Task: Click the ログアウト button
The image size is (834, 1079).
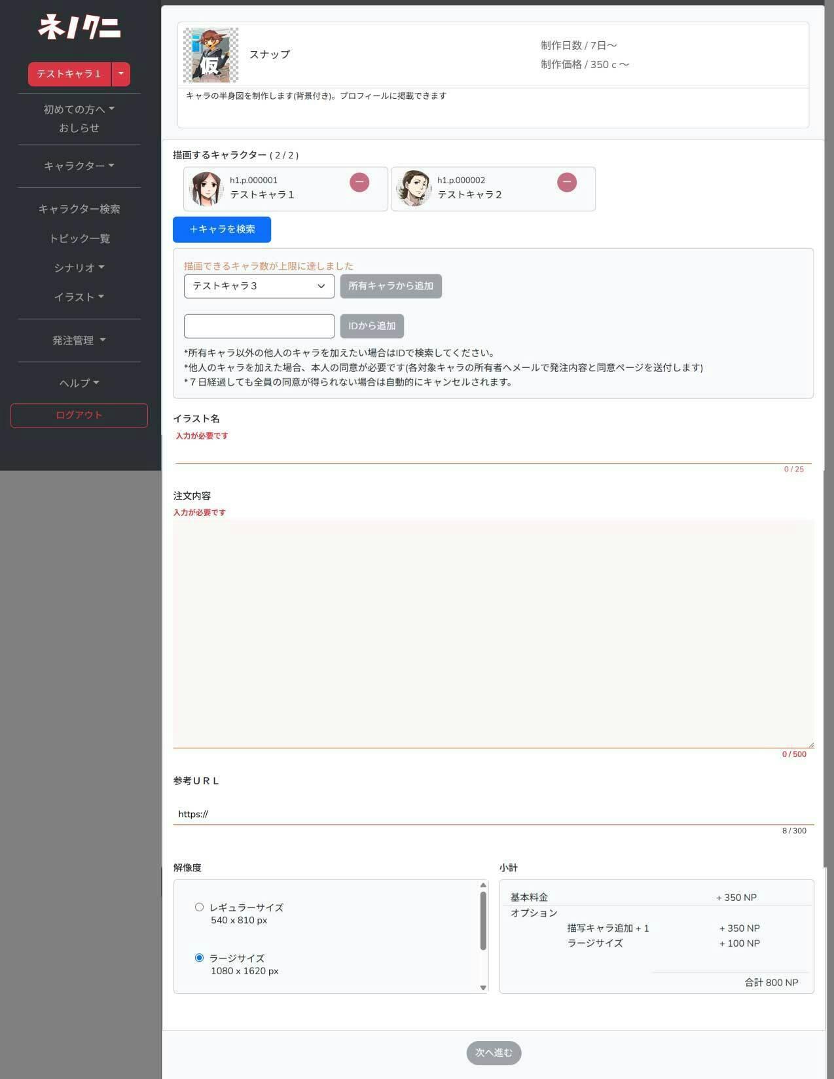Action: (x=79, y=415)
